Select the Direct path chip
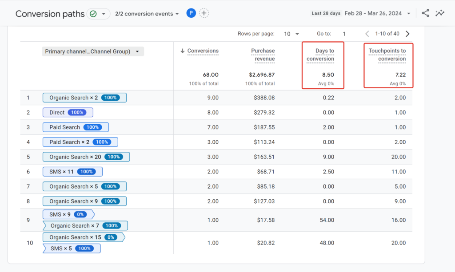Screen dimensions: 455x272 [x=68, y=112]
